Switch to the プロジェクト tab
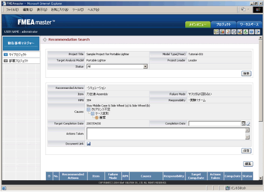Viewport: 264px width, 192px height. click(x=223, y=24)
